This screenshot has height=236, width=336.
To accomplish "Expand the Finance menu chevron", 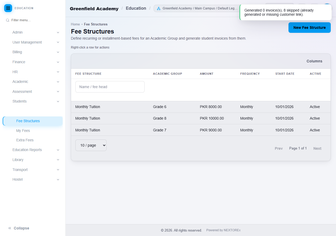I will click(58, 62).
